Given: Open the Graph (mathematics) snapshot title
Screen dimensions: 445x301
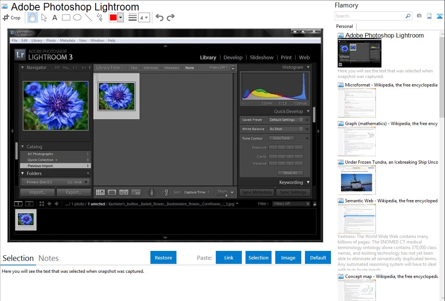Looking at the screenshot, I should pyautogui.click(x=391, y=124).
